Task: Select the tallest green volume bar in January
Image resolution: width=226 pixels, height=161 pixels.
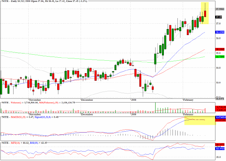Action: point(155,107)
